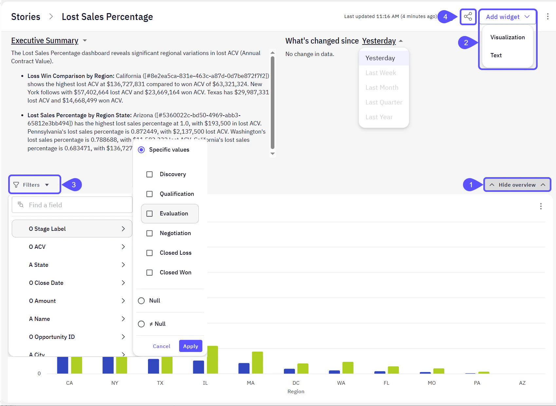Click the scrollbar down arrow in Executive Summary
Screen dimensions: 556x406
tap(272, 153)
